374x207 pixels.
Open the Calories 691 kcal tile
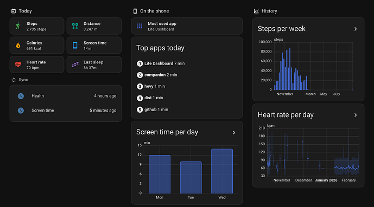coord(37,46)
